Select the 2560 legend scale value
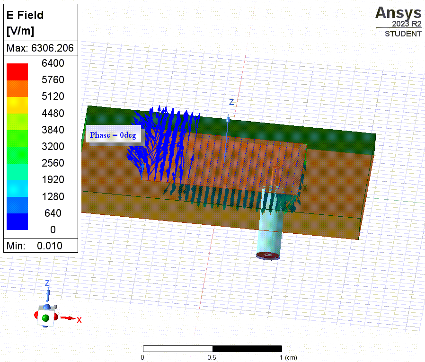 tap(53, 163)
